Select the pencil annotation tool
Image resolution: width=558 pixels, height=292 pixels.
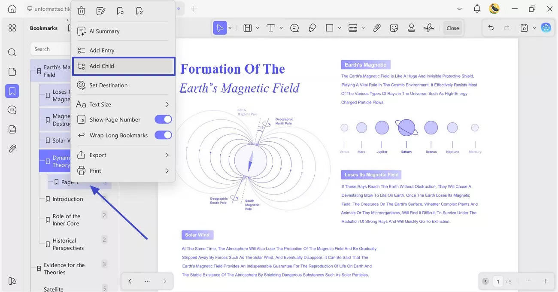click(312, 28)
